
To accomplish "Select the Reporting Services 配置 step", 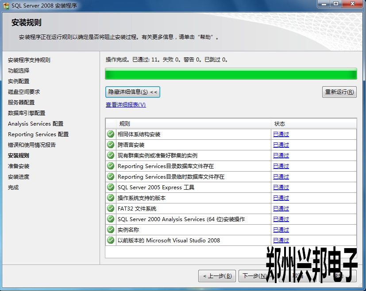I will pos(38,134).
